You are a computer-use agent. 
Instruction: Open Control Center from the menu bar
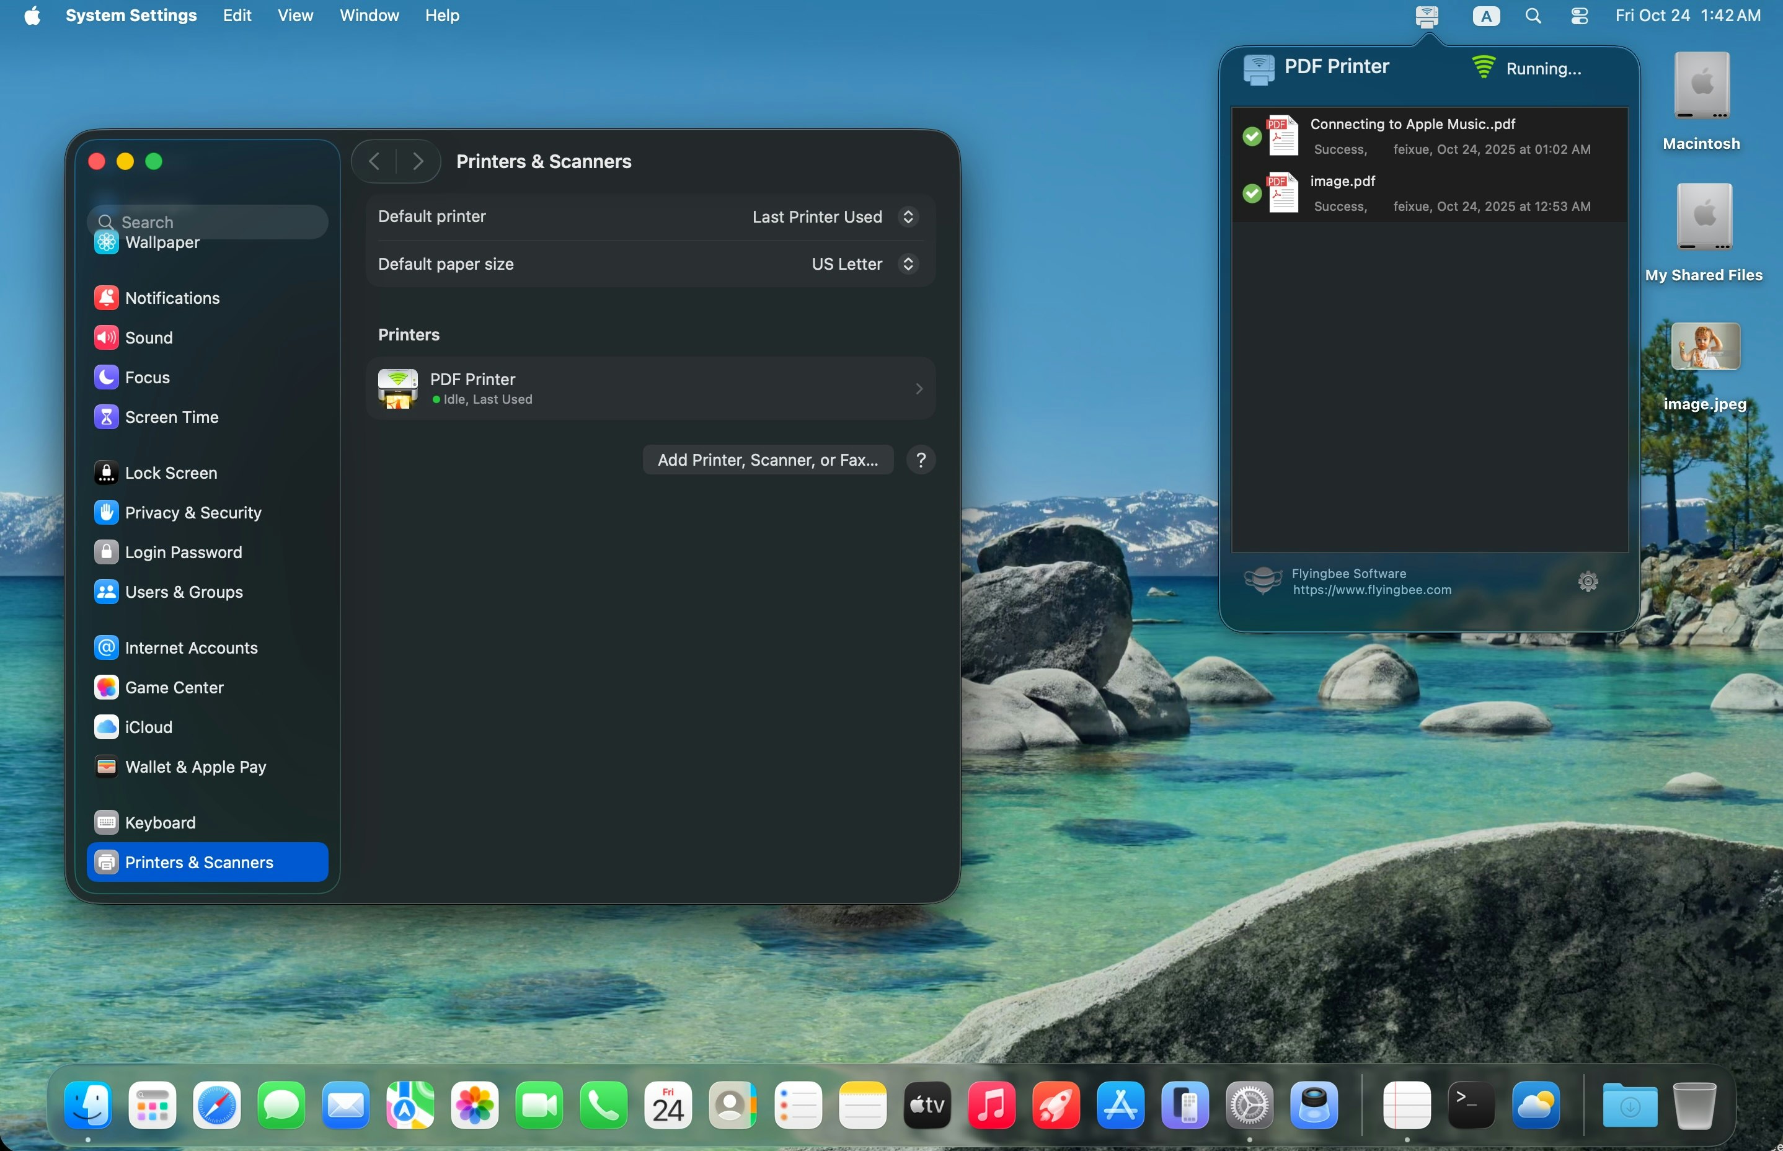pyautogui.click(x=1579, y=16)
